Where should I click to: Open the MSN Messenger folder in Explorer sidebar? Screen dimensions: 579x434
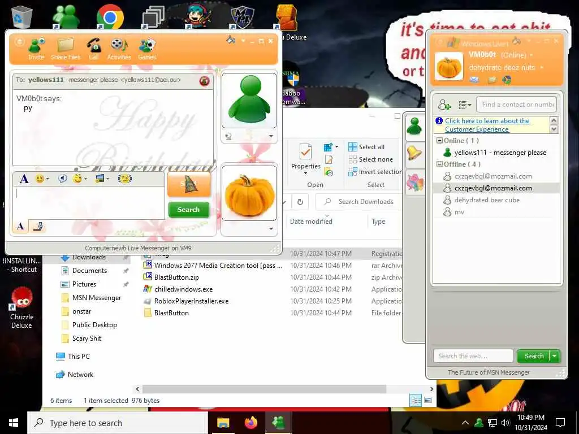pos(96,298)
